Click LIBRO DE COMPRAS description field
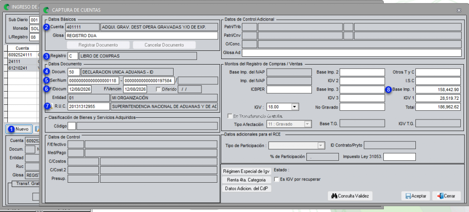 click(x=138, y=56)
